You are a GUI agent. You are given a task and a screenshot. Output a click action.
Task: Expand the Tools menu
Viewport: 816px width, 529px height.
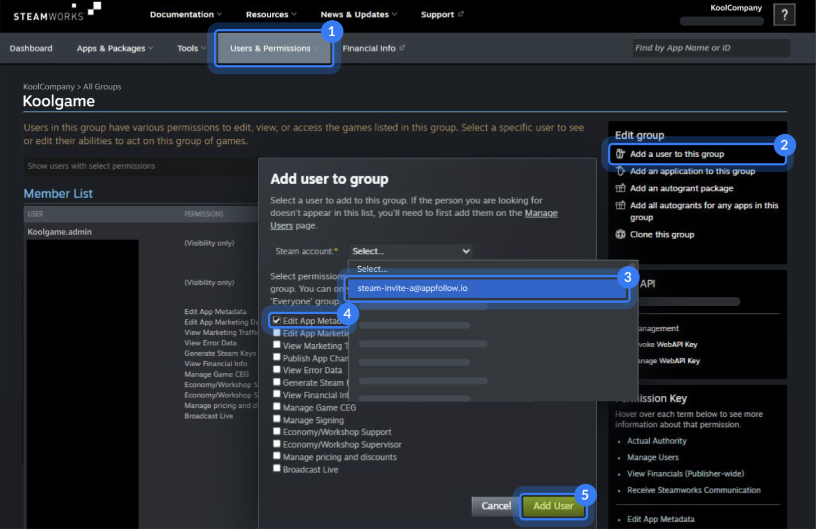[x=191, y=48]
